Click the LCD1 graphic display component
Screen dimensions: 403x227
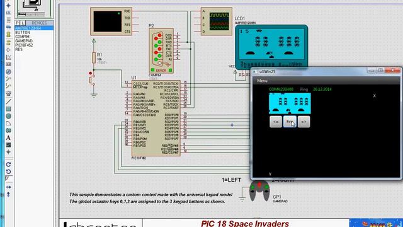[271, 47]
